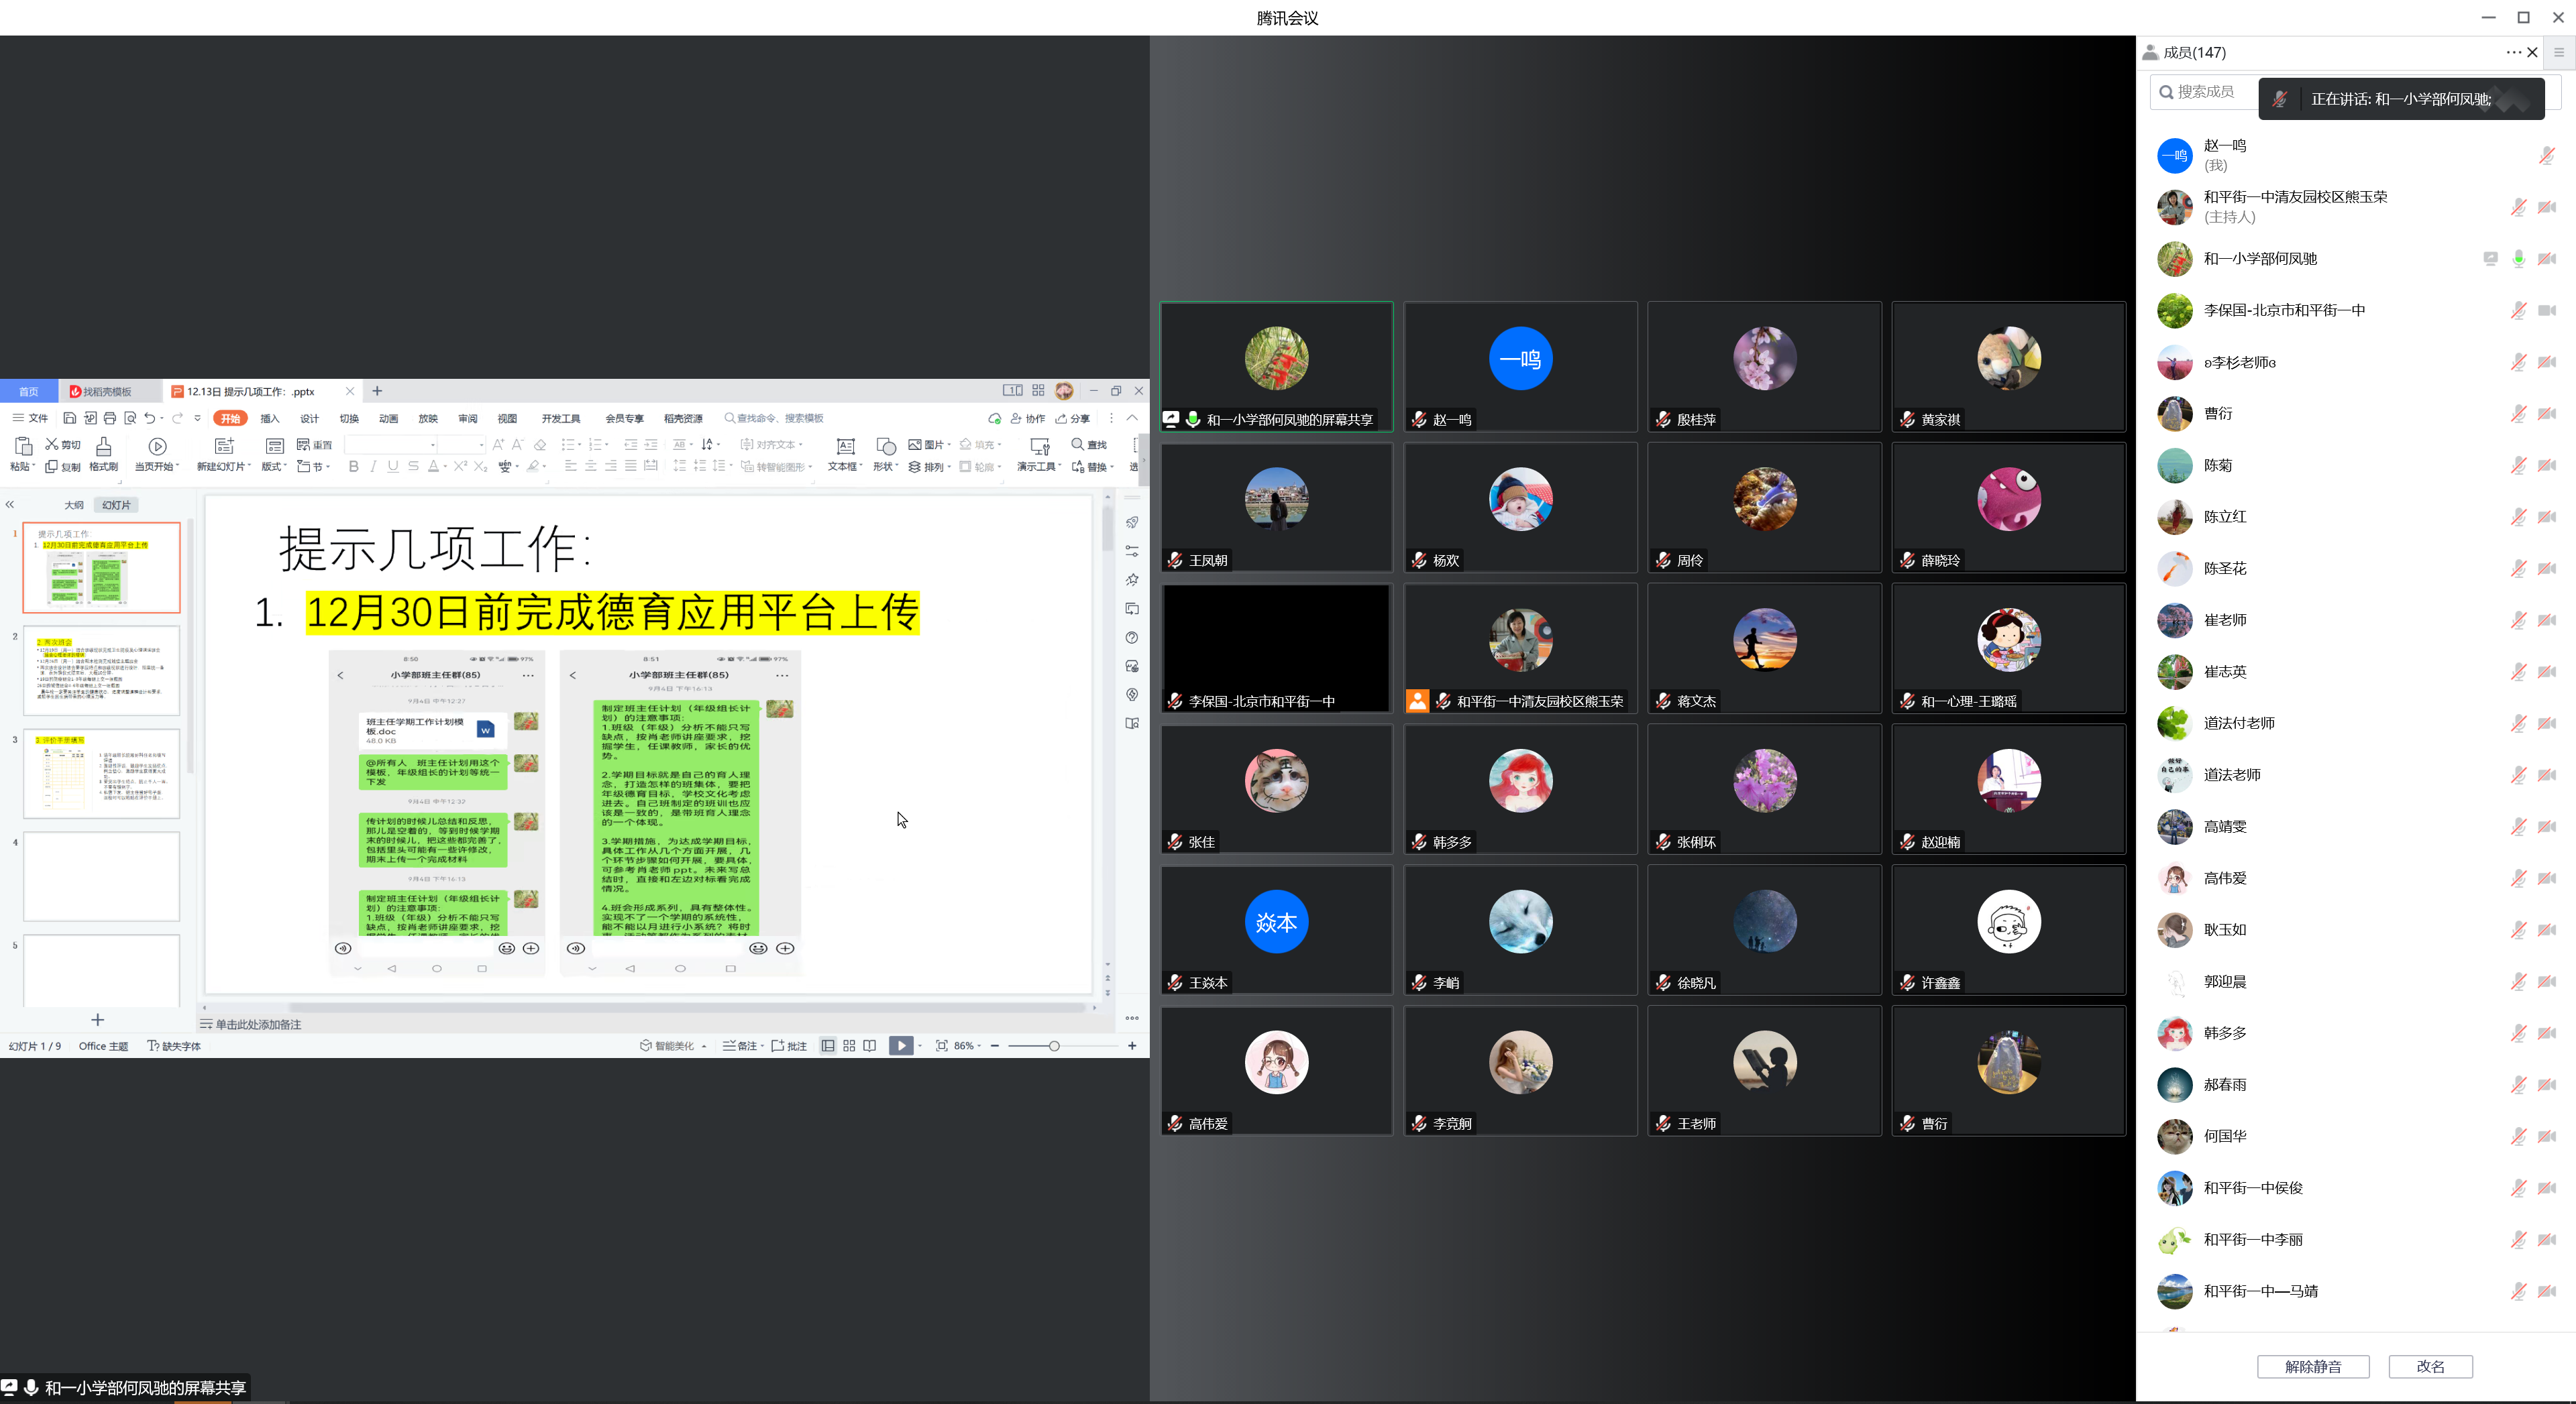Open the 备注 notes dropdown arrow
Image resolution: width=2576 pixels, height=1404 pixels.
pos(762,1046)
